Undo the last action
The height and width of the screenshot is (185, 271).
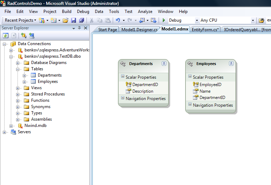click(x=118, y=20)
